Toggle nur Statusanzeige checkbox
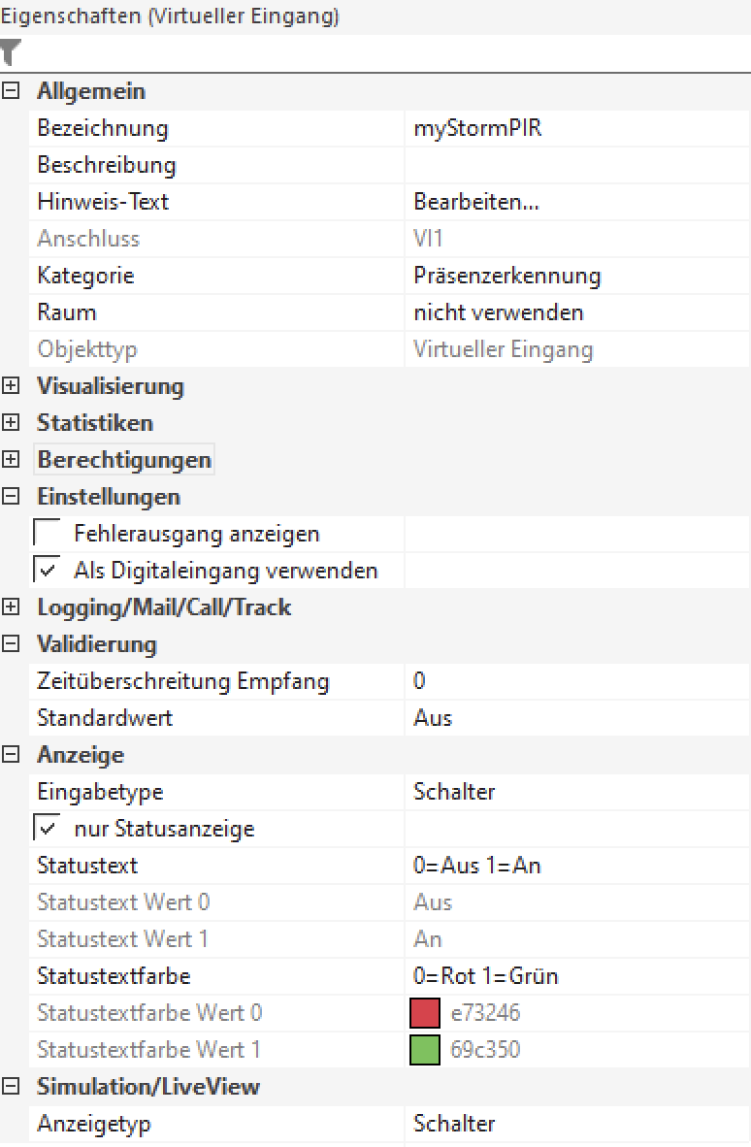 point(47,829)
